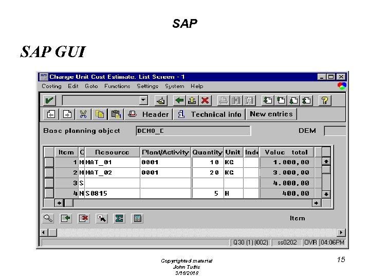Open the command field dropdown arrow
Viewport: 370px width, 278px height.
click(143, 100)
